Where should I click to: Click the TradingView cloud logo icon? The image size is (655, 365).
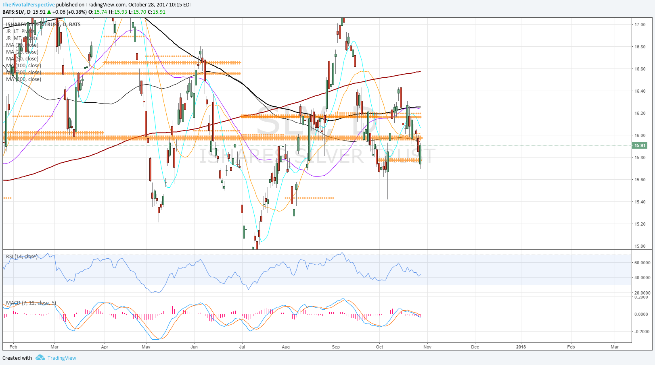click(x=40, y=357)
